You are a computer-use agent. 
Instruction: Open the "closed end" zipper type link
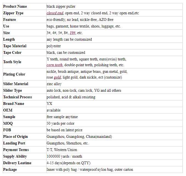(x=55, y=13)
